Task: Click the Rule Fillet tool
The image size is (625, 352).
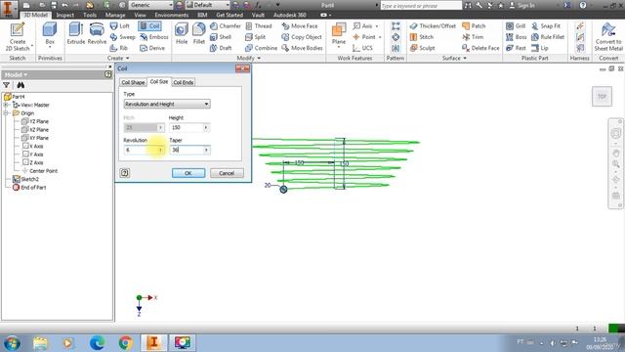Action: [548, 37]
